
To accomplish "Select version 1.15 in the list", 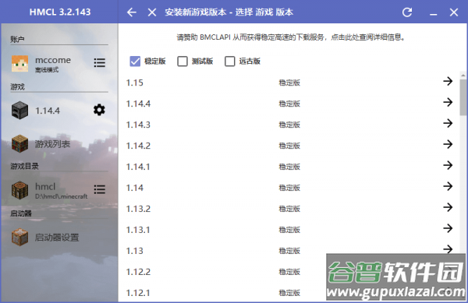I will coord(289,83).
